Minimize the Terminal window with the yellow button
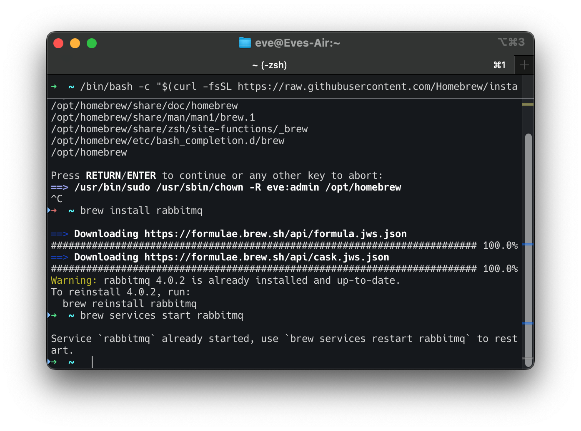This screenshot has width=581, height=431. 75,43
